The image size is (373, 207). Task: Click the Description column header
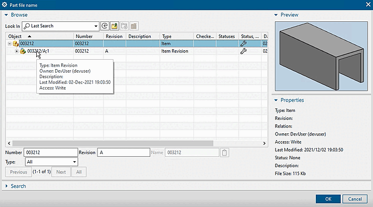tap(143, 36)
